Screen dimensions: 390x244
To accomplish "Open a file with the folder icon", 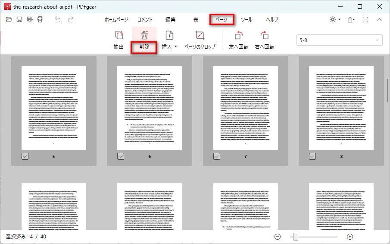I will click(x=9, y=19).
